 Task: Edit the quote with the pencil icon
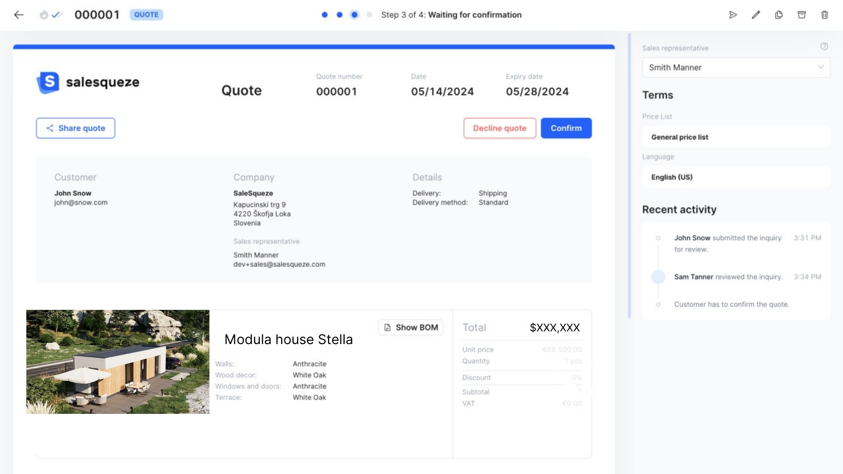756,15
